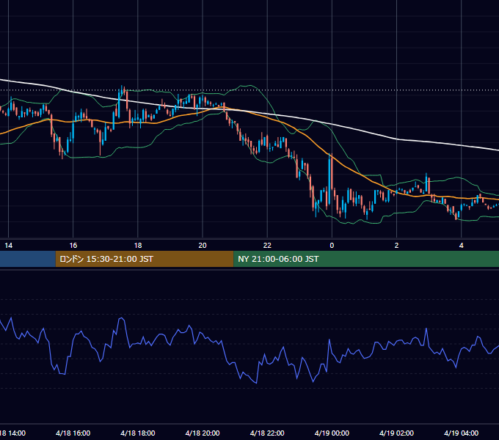Viewport: 499px width, 440px height.
Task: Click the '18' hour label on price chart axis
Action: pos(138,246)
